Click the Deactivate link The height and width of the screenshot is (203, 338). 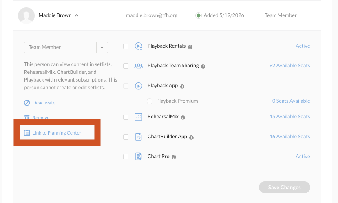point(44,103)
